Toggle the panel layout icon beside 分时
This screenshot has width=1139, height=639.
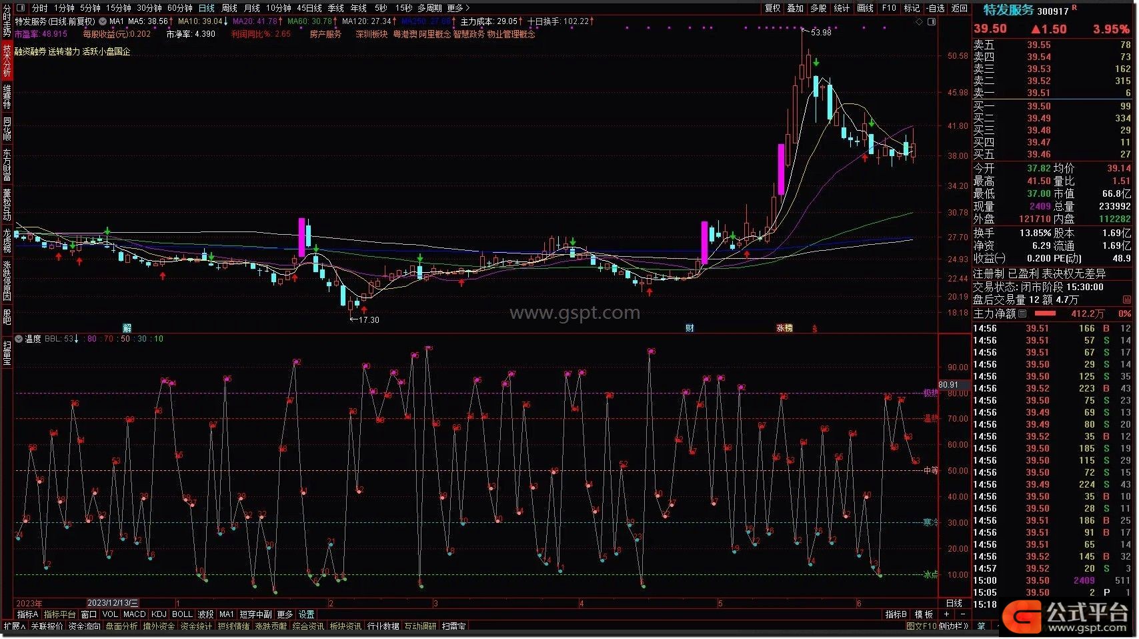point(20,8)
